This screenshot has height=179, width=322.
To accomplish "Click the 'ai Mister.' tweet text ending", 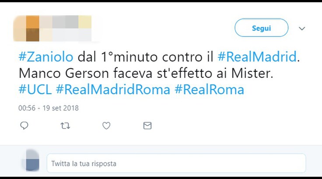I will click(x=245, y=73).
